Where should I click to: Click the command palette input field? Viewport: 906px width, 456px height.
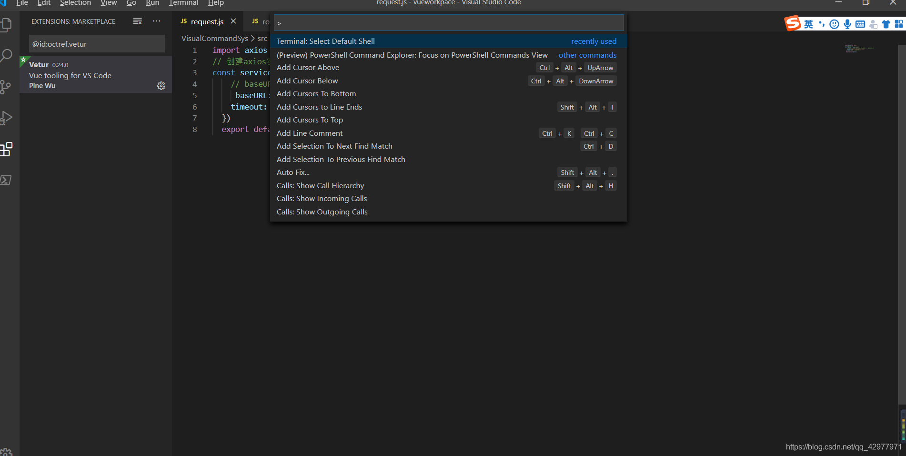[448, 22]
